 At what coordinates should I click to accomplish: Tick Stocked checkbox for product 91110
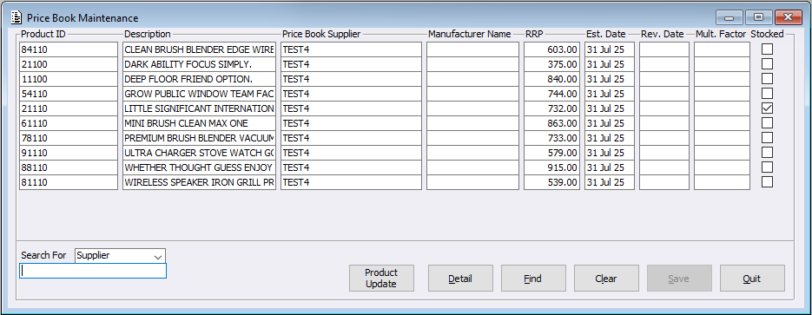pyautogui.click(x=767, y=153)
